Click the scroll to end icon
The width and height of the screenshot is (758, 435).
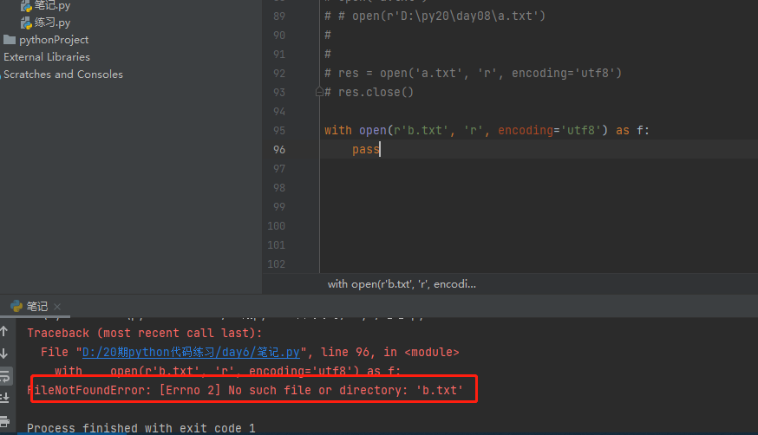(5, 398)
